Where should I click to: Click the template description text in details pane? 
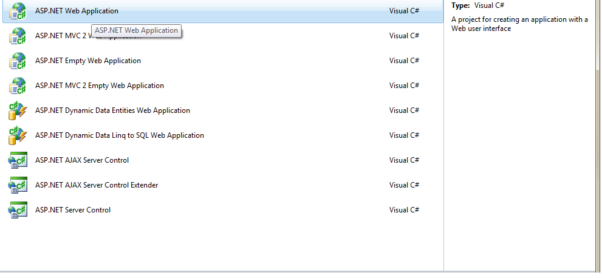coord(519,24)
